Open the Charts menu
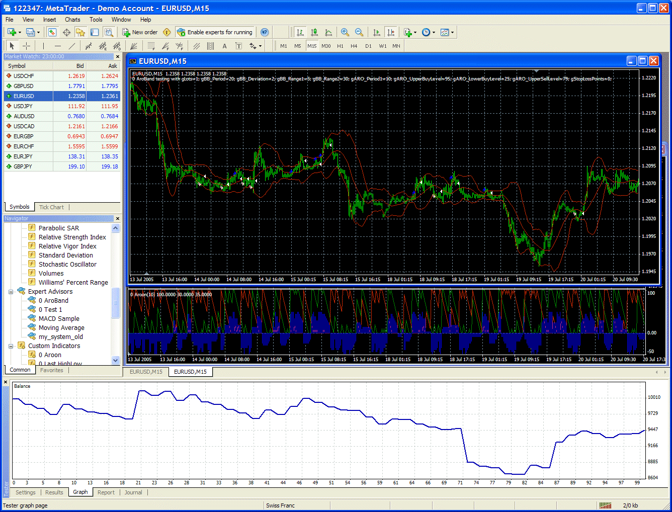Image resolution: width=672 pixels, height=512 pixels. (x=72, y=20)
